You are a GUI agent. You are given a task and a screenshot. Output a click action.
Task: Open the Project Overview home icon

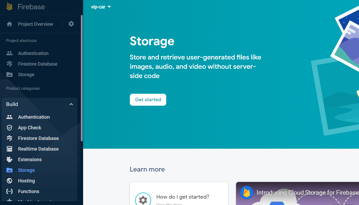click(x=10, y=24)
